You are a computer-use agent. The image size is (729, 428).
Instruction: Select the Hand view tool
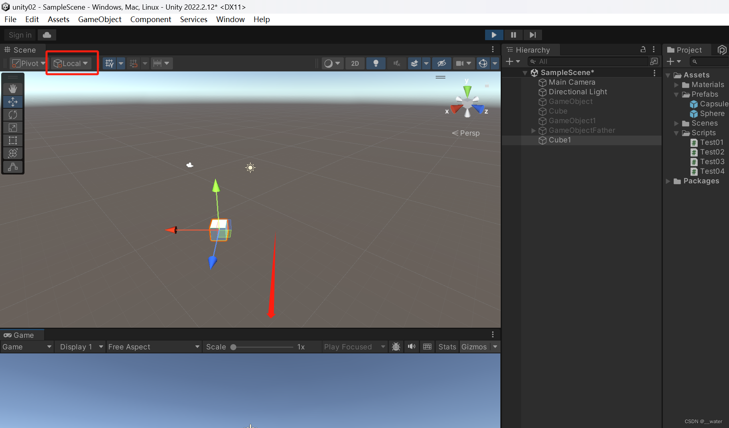pyautogui.click(x=13, y=89)
